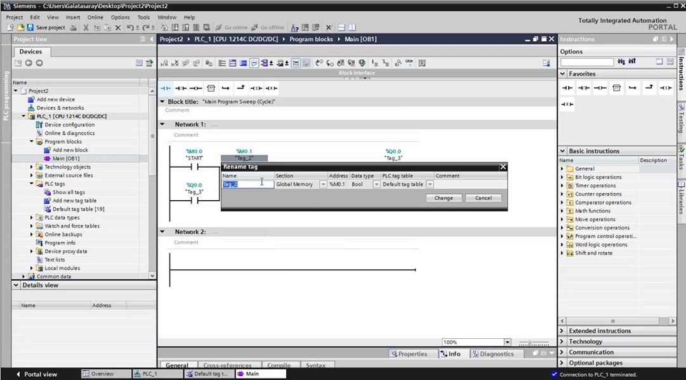The height and width of the screenshot is (380, 686).
Task: Open the PLC tag table dropdown
Action: coord(430,184)
